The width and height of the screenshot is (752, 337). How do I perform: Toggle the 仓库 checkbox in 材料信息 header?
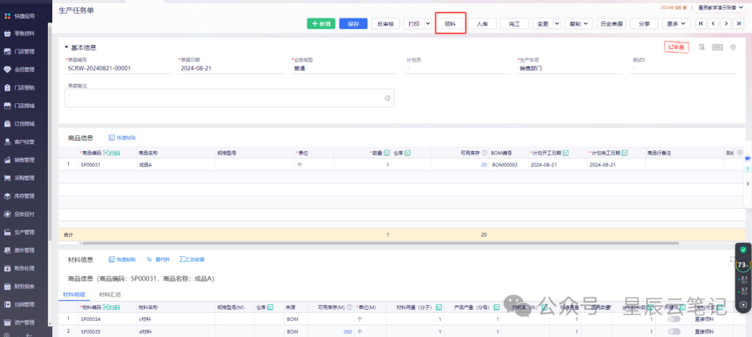click(270, 307)
